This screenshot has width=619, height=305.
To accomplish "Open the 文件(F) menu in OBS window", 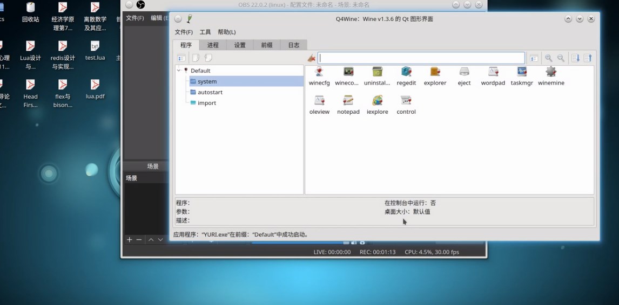I will click(134, 18).
